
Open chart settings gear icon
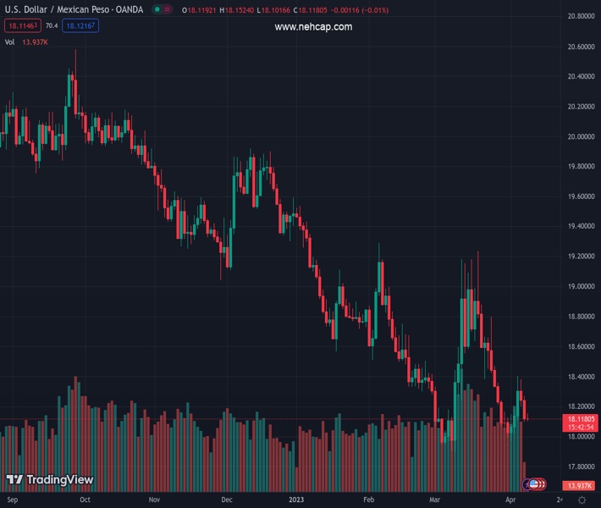click(582, 500)
